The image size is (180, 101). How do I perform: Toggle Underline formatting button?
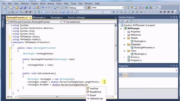coord(121,12)
